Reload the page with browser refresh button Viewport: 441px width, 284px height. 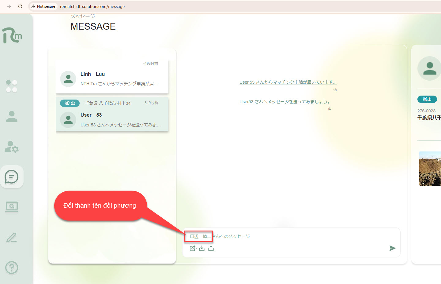(x=20, y=6)
